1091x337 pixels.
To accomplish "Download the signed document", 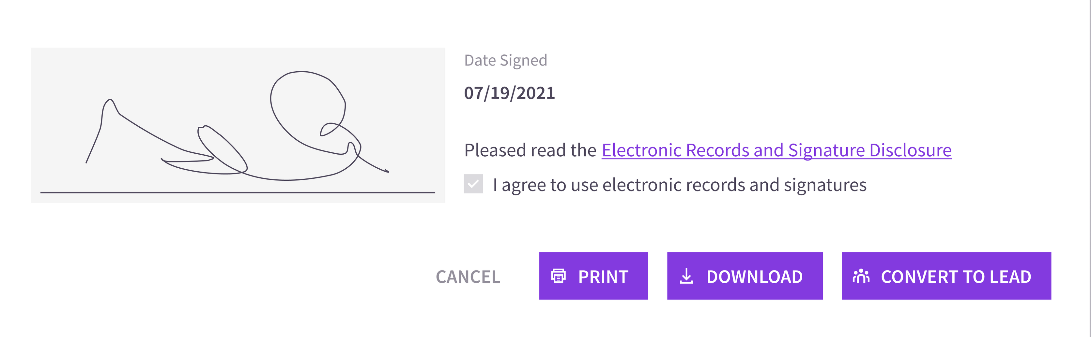I will click(x=745, y=276).
